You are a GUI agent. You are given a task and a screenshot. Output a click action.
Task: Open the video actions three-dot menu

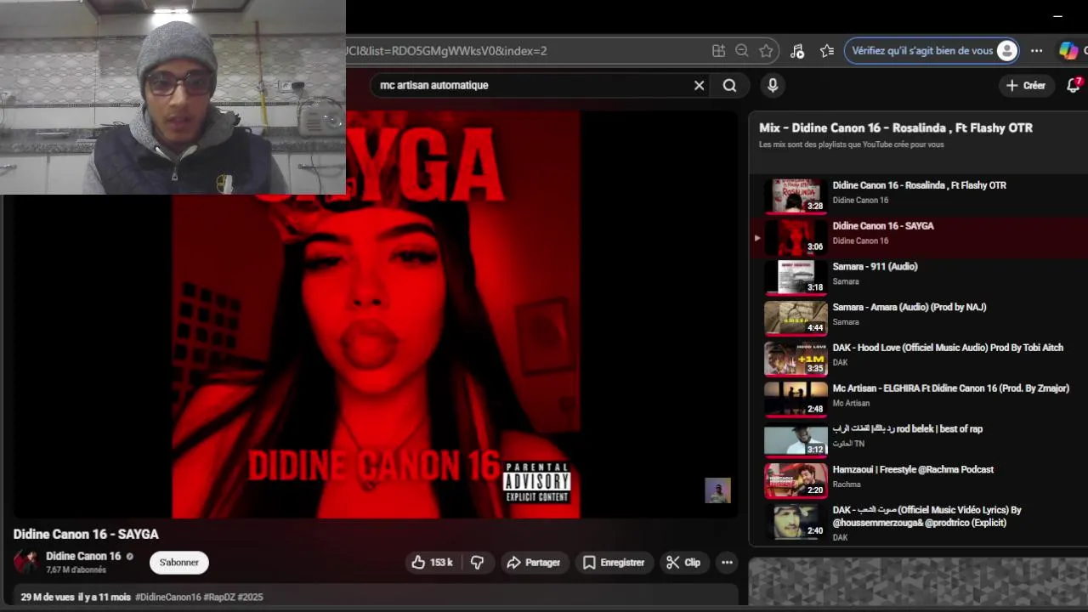(727, 563)
